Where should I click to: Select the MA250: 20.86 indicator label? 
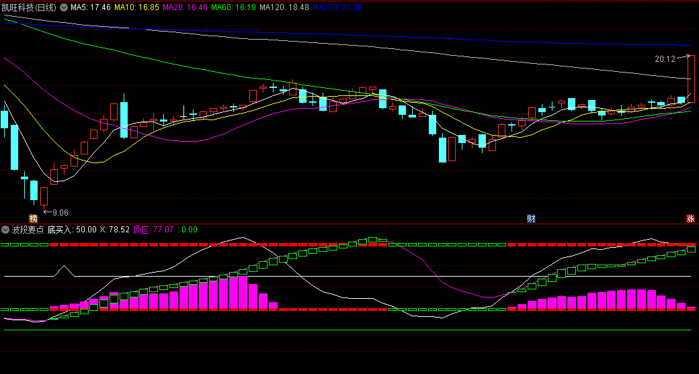337,7
